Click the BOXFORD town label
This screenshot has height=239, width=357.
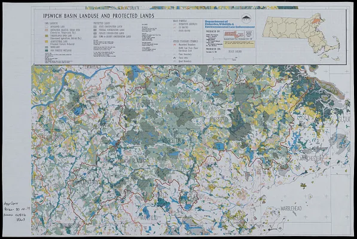(181, 96)
